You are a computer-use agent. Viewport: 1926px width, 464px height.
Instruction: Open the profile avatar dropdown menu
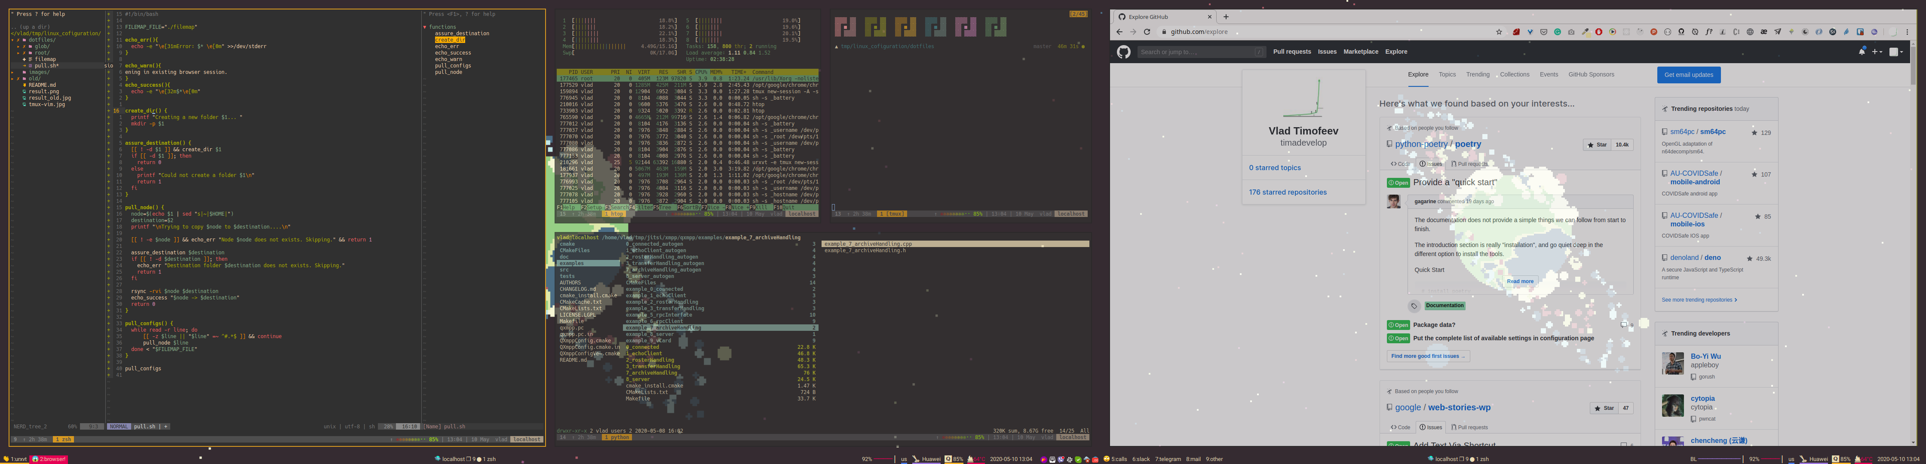(1897, 52)
